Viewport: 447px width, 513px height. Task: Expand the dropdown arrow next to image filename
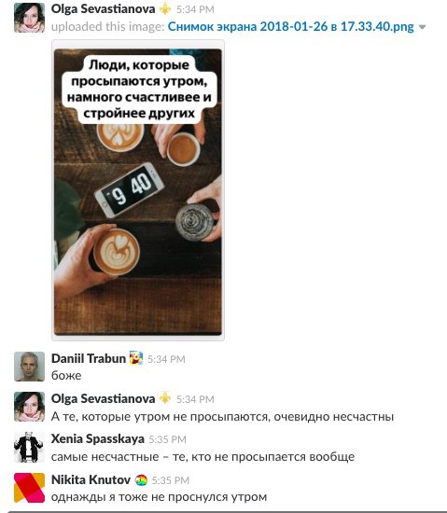pyautogui.click(x=422, y=27)
